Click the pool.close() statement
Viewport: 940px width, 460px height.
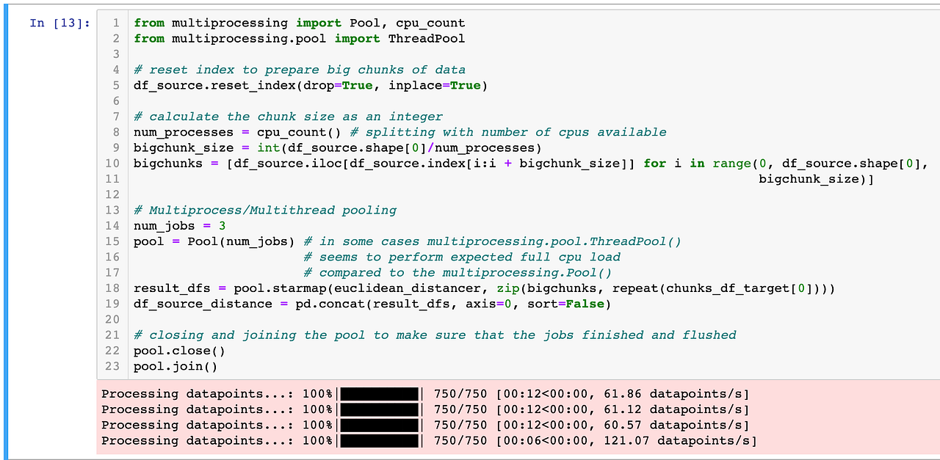(x=176, y=351)
